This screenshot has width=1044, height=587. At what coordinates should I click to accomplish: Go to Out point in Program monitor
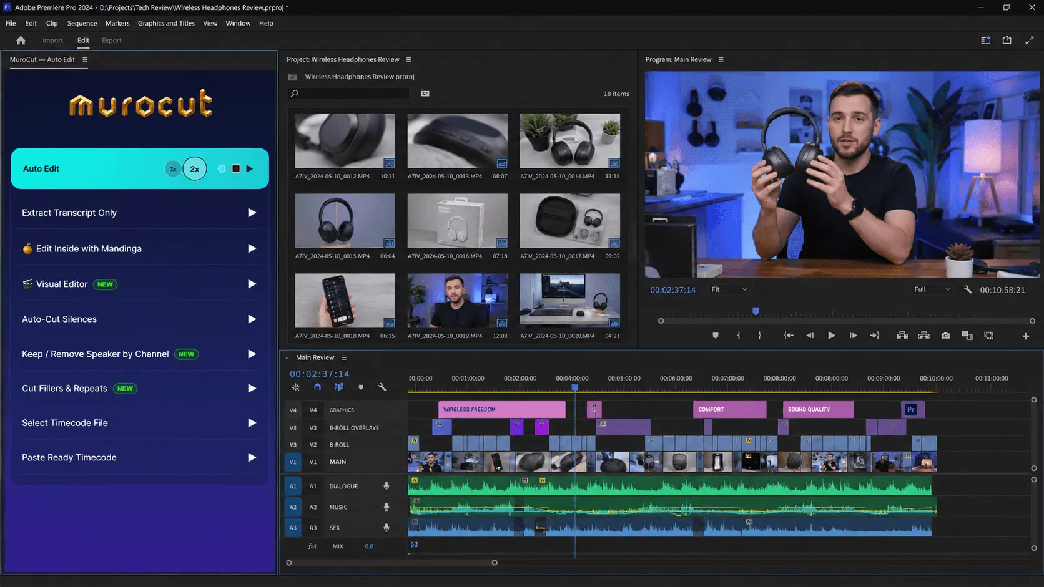[875, 336]
